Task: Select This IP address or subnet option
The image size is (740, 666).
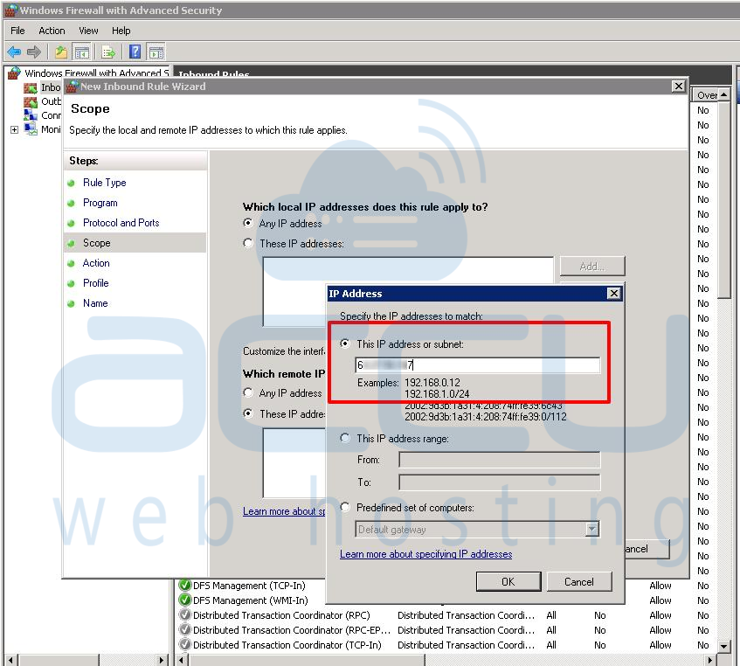Action: pos(345,343)
